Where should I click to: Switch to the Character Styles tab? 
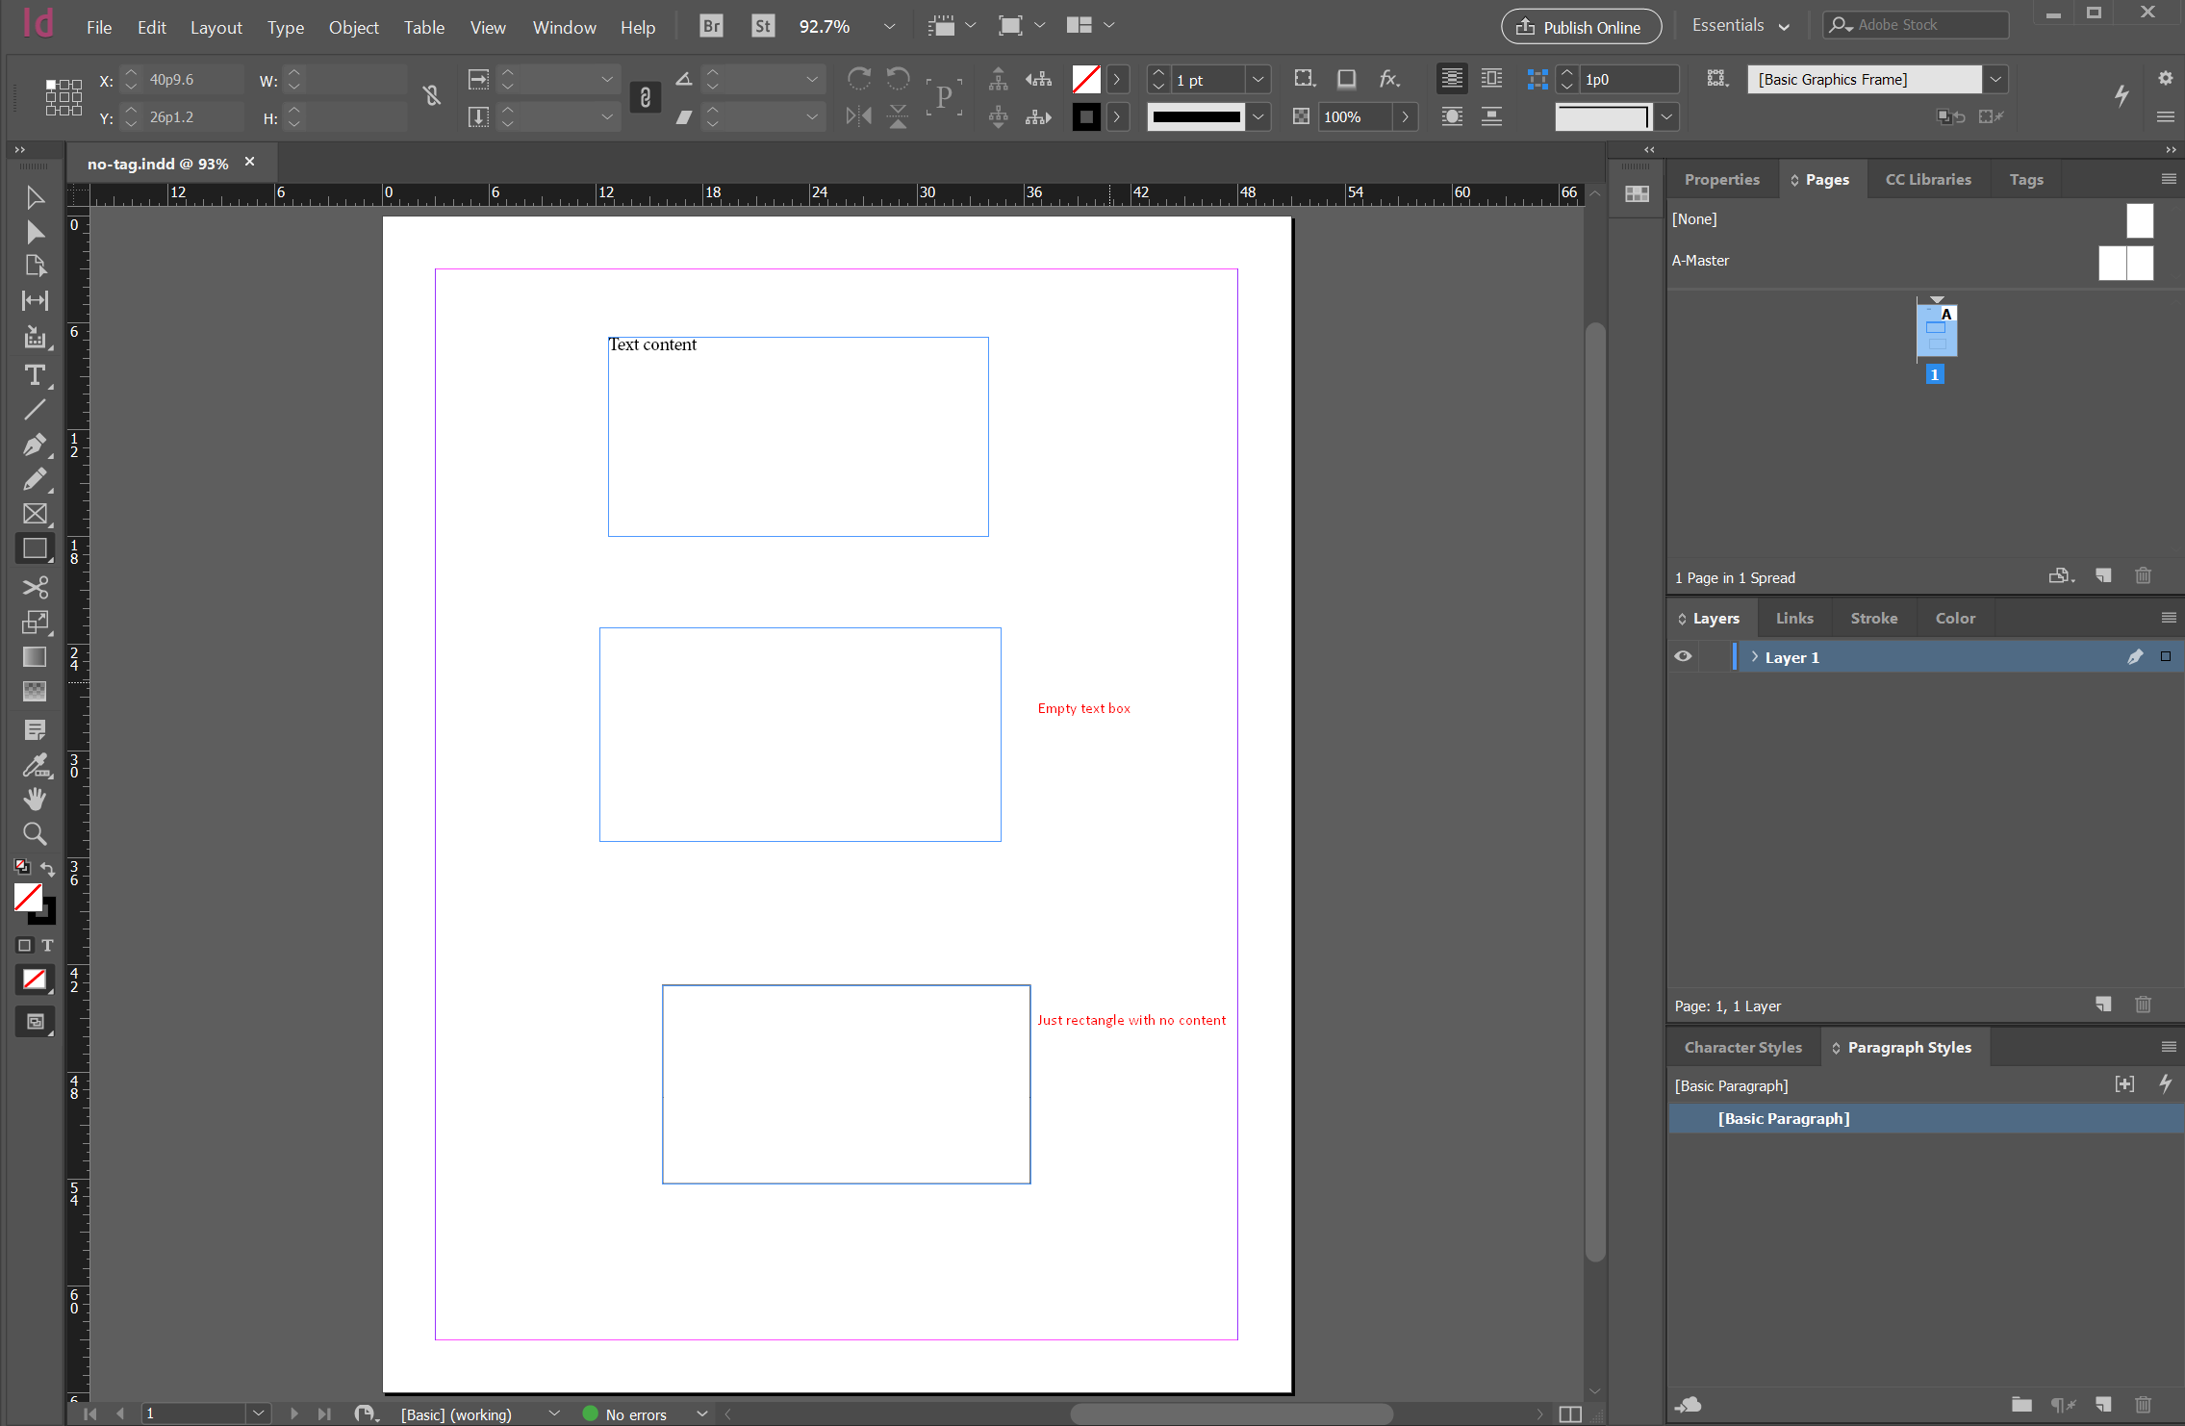1742,1047
